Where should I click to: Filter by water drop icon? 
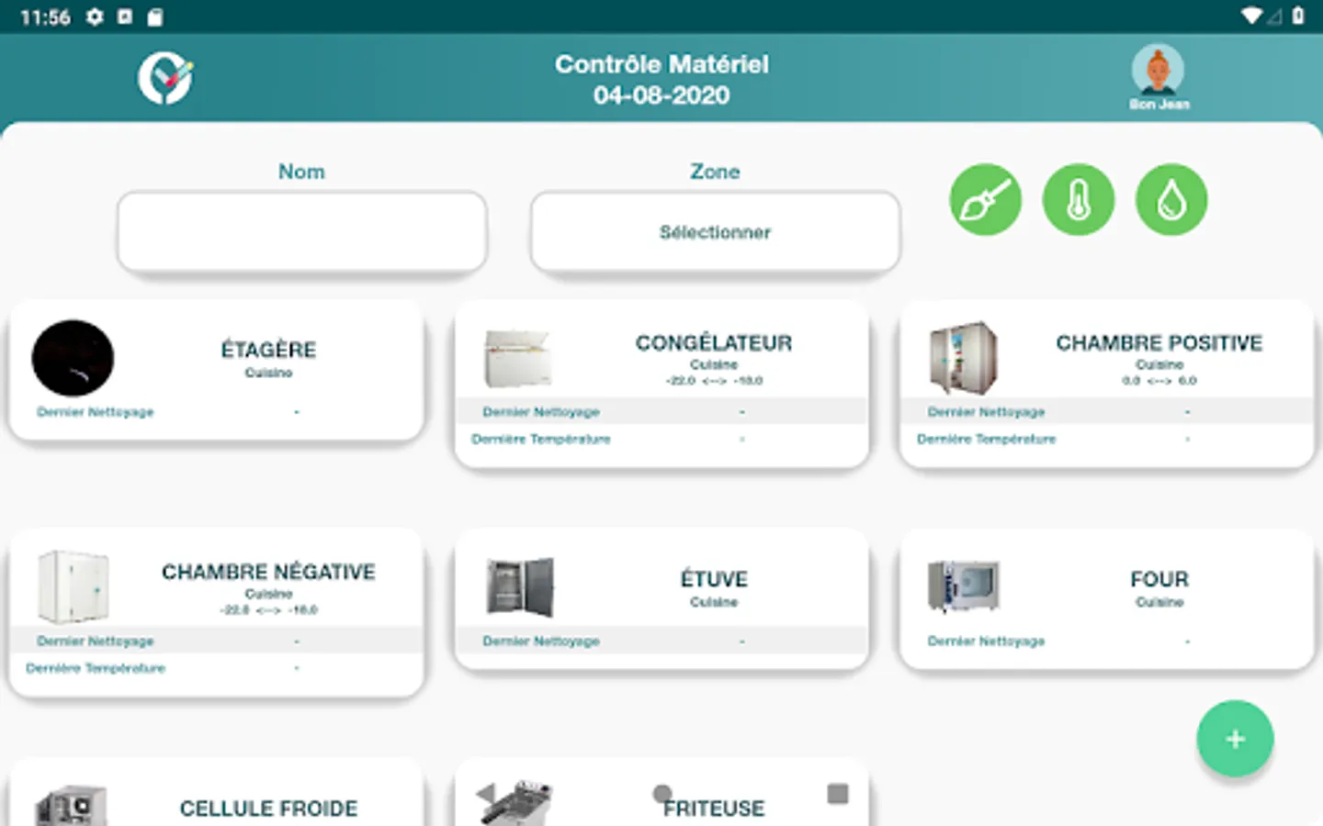coord(1171,199)
